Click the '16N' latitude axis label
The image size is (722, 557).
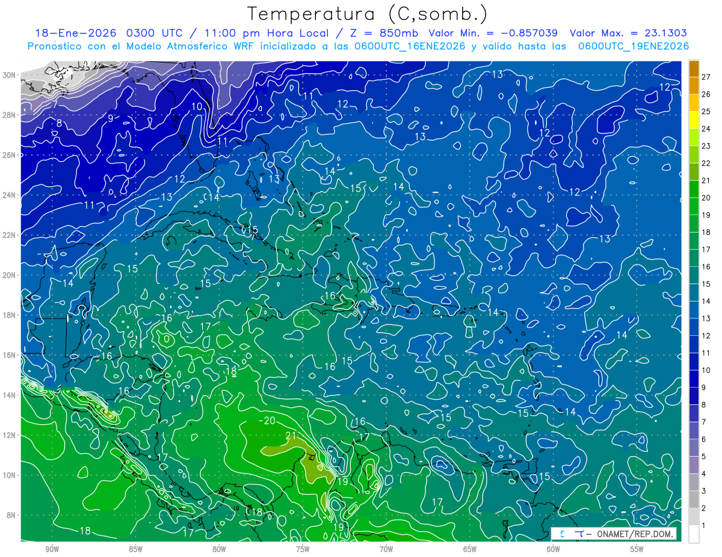[x=9, y=355]
